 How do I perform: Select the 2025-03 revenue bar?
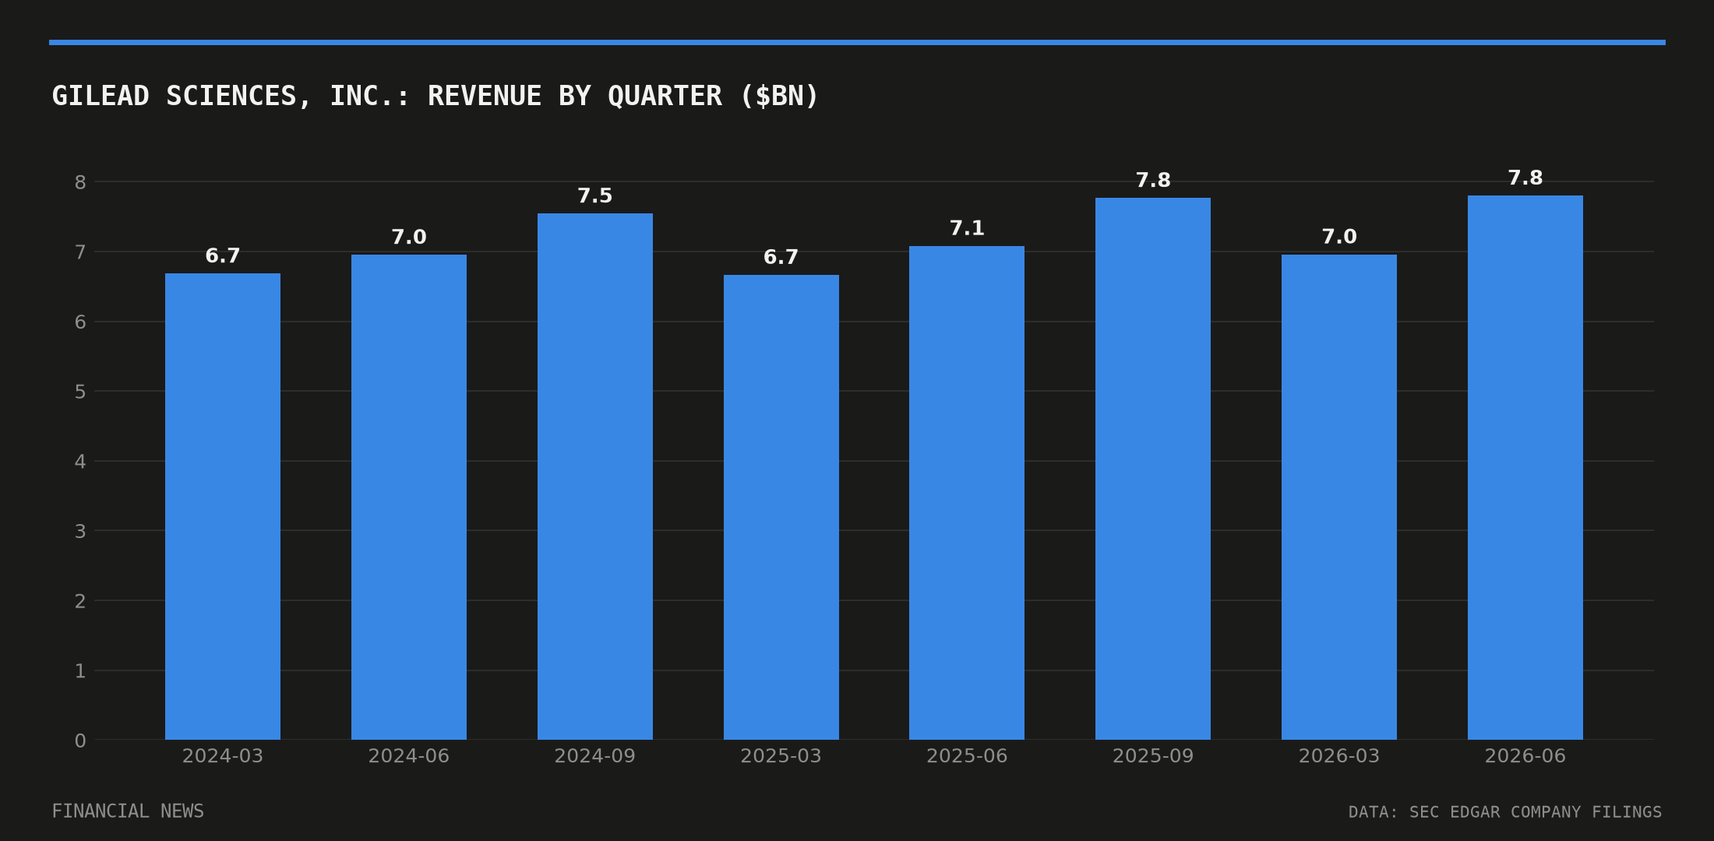(x=781, y=507)
